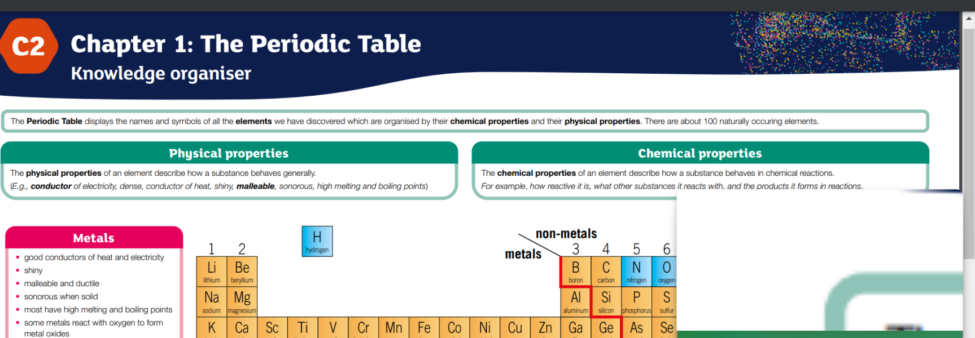975x338 pixels.
Task: Click the As element cell
Action: [x=636, y=327]
